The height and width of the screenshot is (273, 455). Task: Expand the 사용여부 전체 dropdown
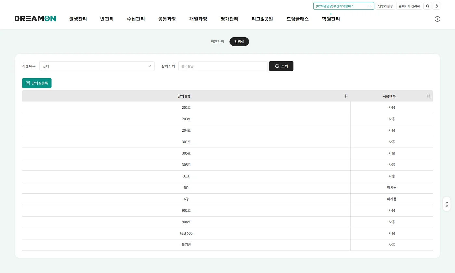(97, 66)
